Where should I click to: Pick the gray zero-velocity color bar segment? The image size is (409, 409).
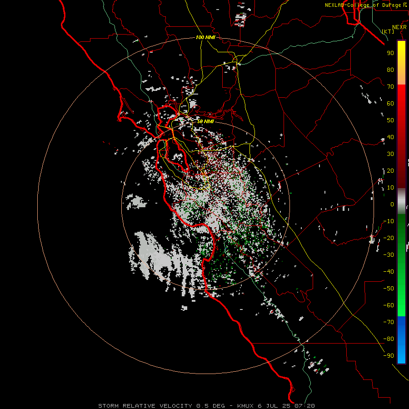(x=401, y=201)
